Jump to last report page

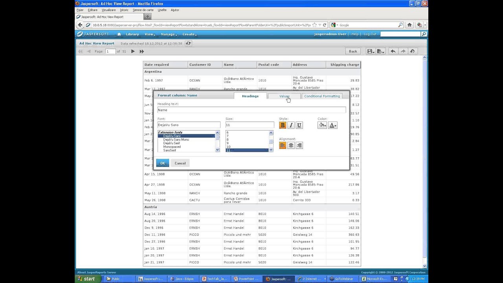coord(142,51)
